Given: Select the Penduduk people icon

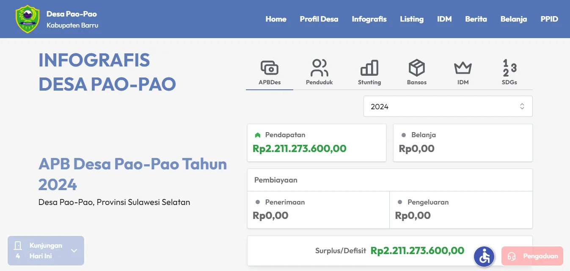Looking at the screenshot, I should pyautogui.click(x=319, y=68).
